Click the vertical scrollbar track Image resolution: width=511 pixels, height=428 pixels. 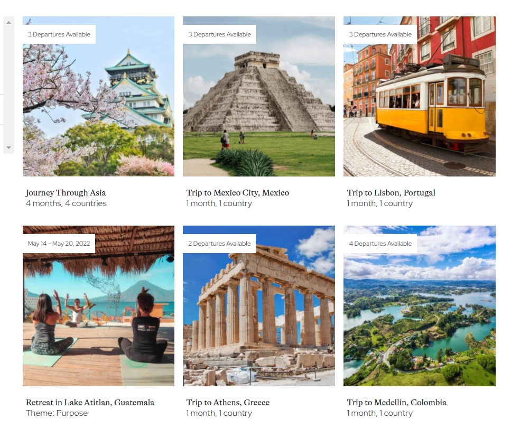click(x=9, y=85)
